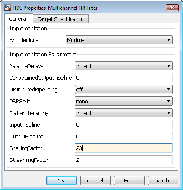Screen dimensions: 183x190
Task: Confirm settings with the OK button
Action: click(x=61, y=180)
